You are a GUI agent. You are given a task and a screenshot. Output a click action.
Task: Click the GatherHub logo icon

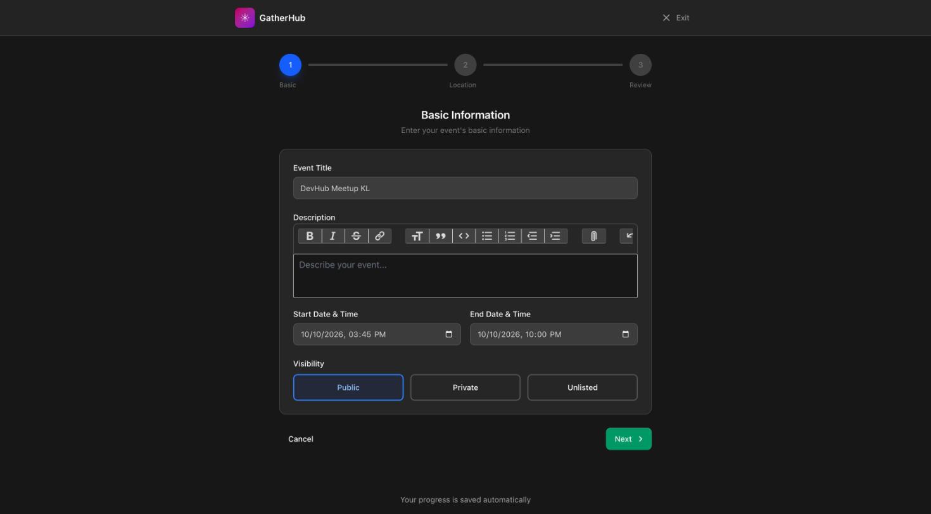point(245,18)
